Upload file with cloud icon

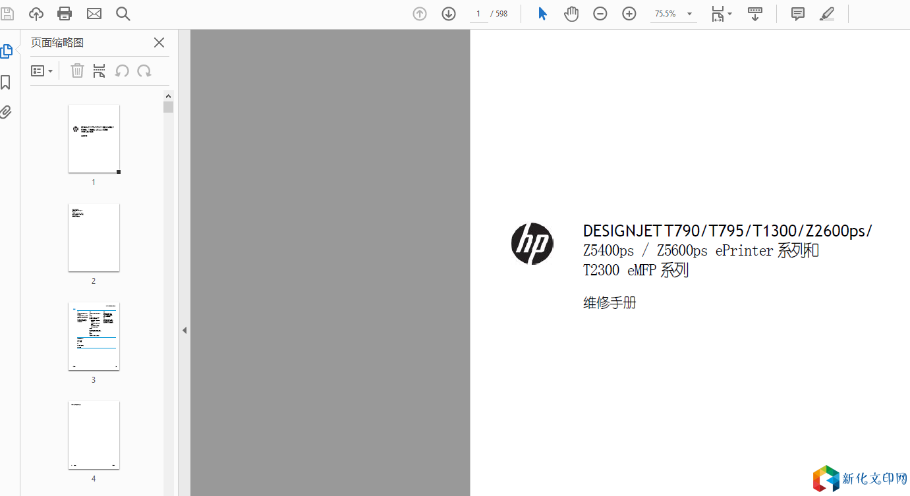point(36,14)
